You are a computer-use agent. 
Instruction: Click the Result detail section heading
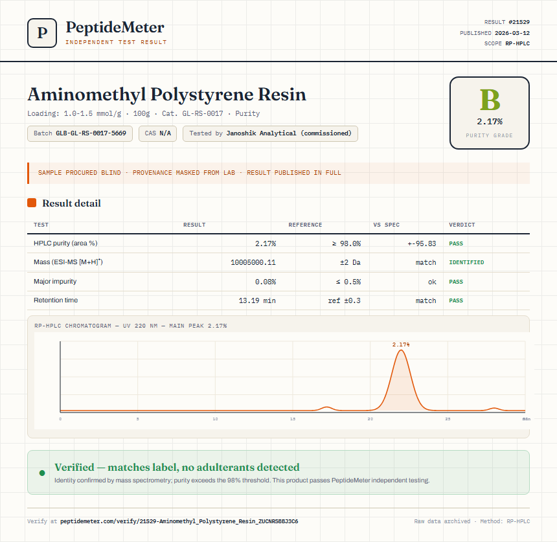(71, 203)
